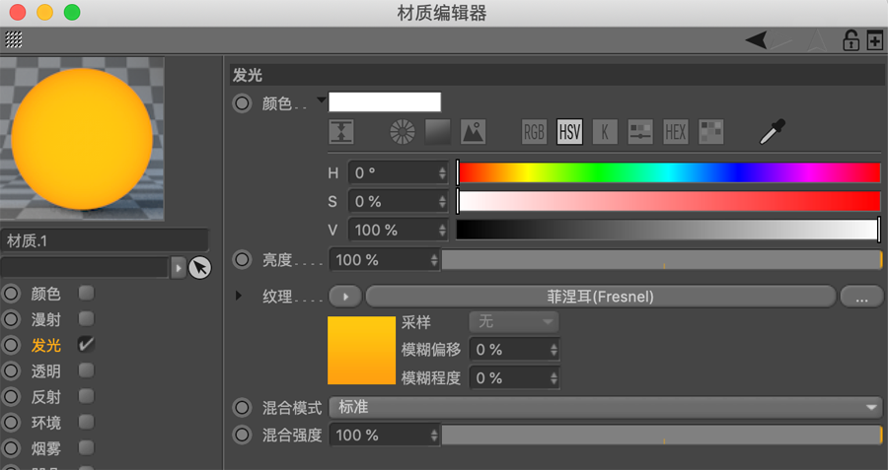888x470 pixels.
Task: Click the lock icon in top toolbar
Action: pyautogui.click(x=849, y=40)
